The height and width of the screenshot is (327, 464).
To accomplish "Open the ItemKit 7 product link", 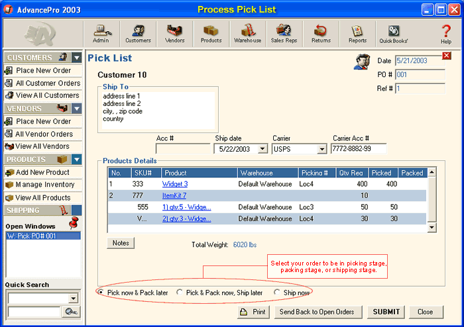I will point(174,195).
